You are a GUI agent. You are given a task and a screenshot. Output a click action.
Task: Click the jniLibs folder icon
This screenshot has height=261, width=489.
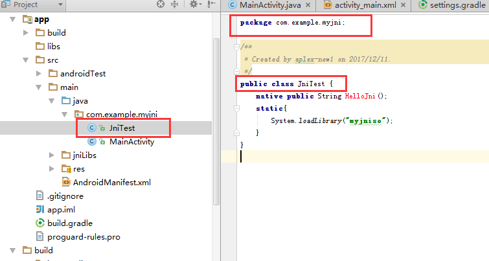66,155
